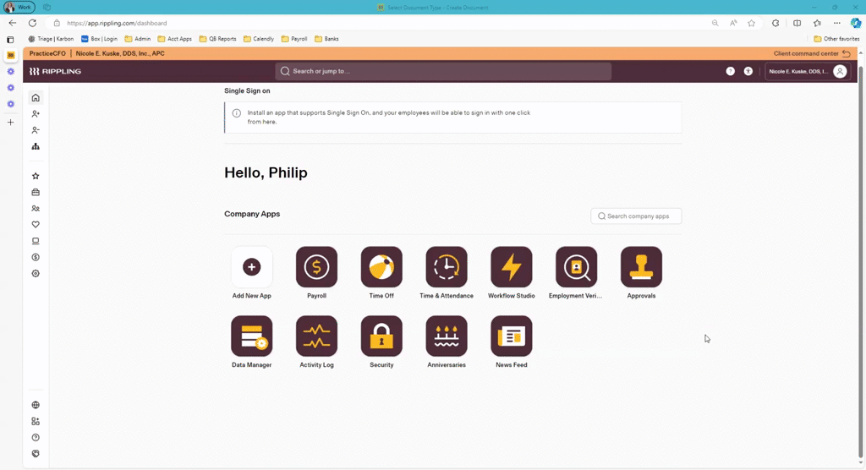This screenshot has height=470, width=866.
Task: Click the Home icon in sidebar
Action: [36, 98]
